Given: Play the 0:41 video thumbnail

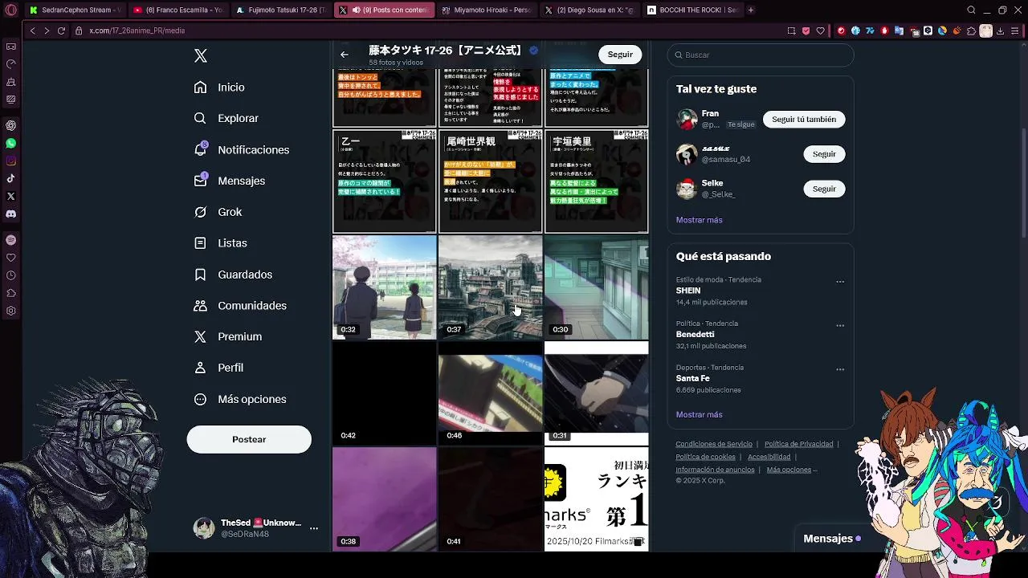Looking at the screenshot, I should tap(490, 499).
